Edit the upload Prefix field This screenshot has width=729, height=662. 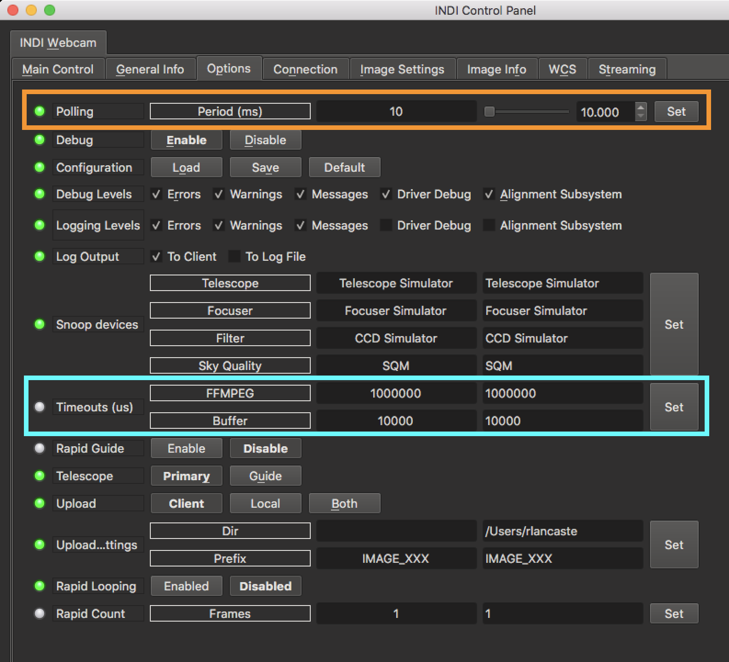coord(563,559)
